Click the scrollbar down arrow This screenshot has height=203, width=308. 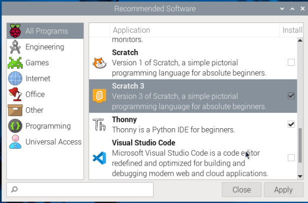(300, 177)
